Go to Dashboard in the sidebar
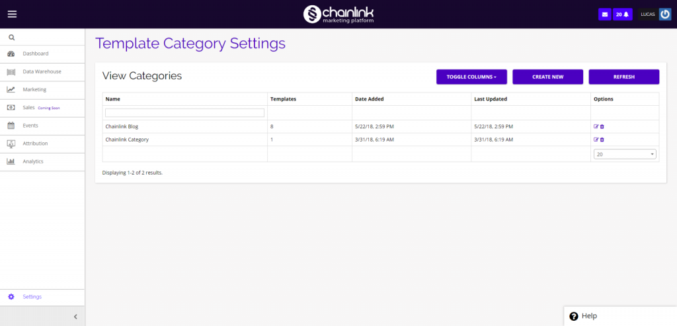This screenshot has height=326, width=677. pyautogui.click(x=42, y=54)
